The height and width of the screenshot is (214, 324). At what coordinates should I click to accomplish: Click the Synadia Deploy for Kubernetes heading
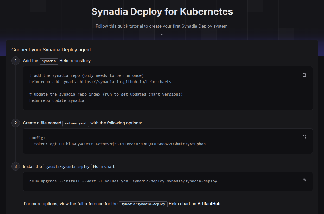coord(162,12)
